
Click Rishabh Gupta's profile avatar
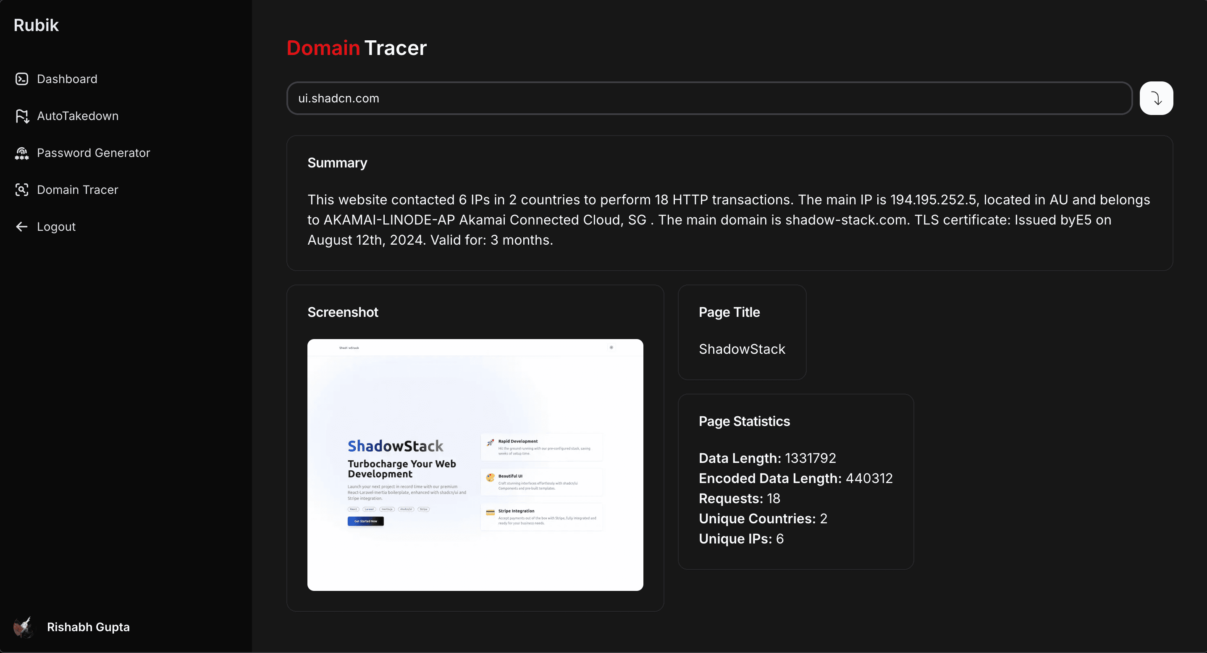(24, 627)
